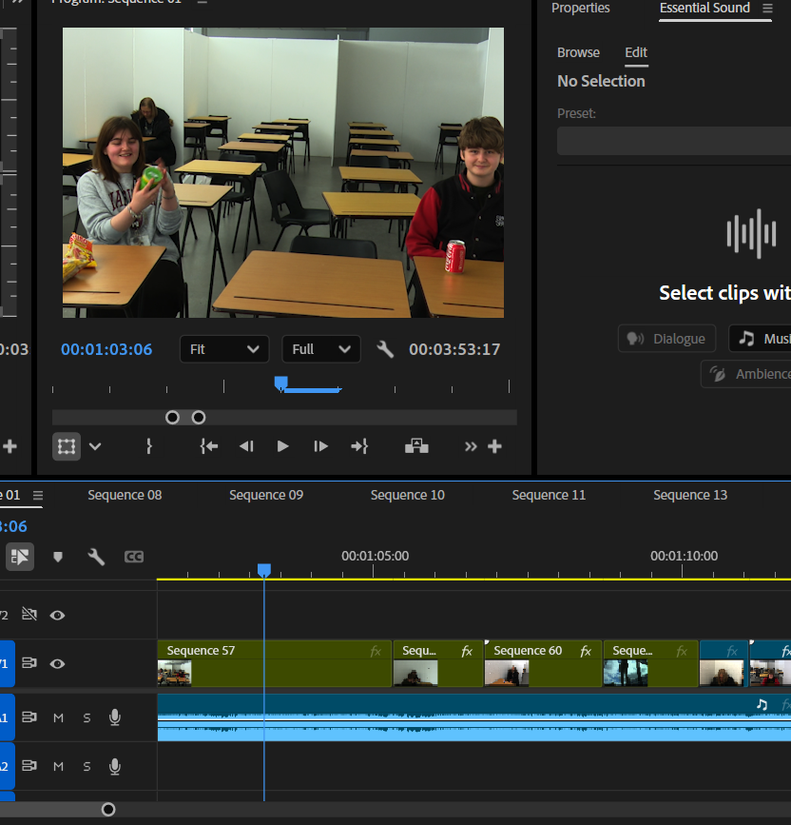This screenshot has width=791, height=825.
Task: Toggle V1 track output eye
Action: (57, 664)
